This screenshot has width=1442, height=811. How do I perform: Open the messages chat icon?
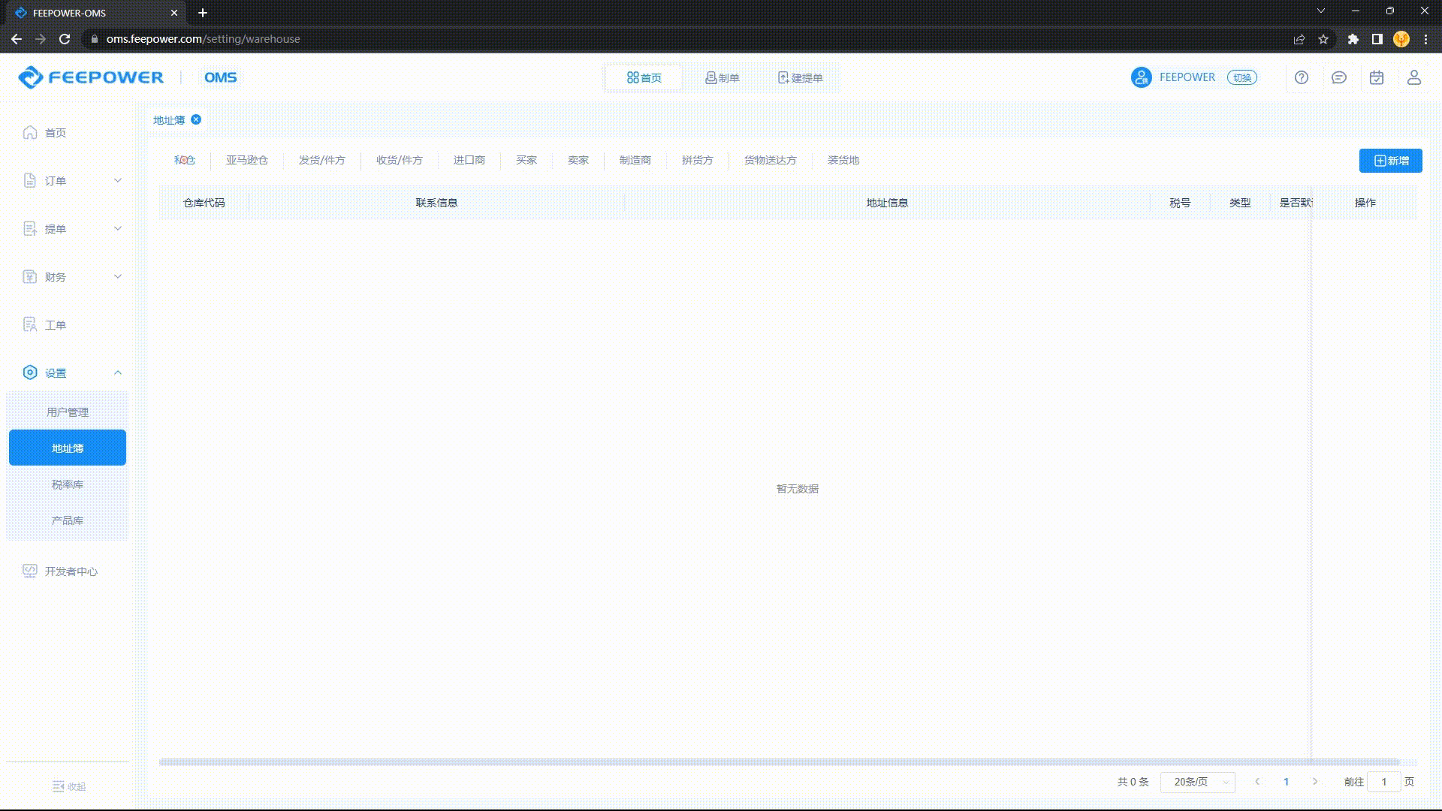[x=1339, y=77]
